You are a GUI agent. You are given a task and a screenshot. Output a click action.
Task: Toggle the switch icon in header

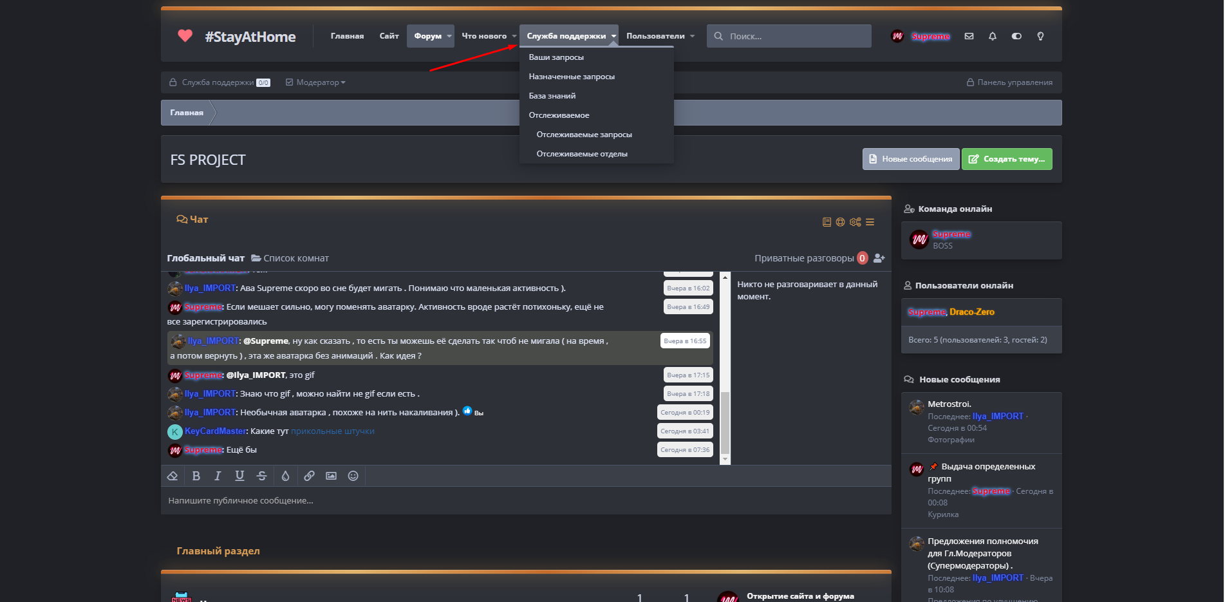click(1016, 37)
